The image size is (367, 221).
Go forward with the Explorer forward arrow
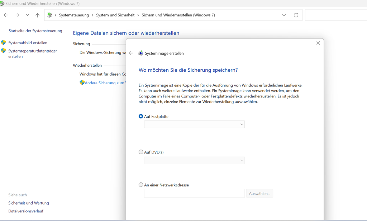pyautogui.click(x=17, y=15)
